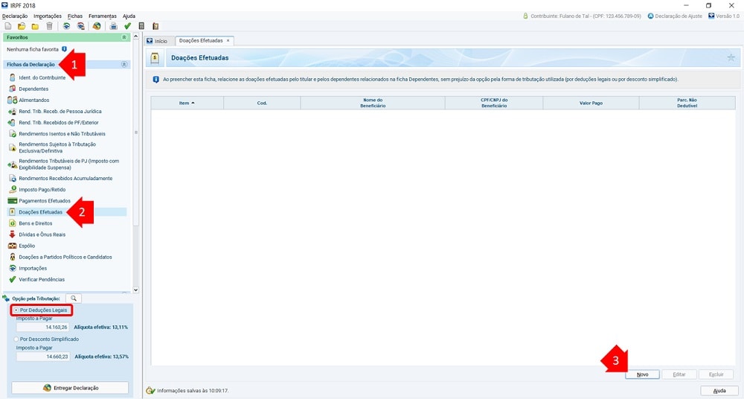The width and height of the screenshot is (744, 399).
Task: Open the Ferramentas menu
Action: coord(102,16)
